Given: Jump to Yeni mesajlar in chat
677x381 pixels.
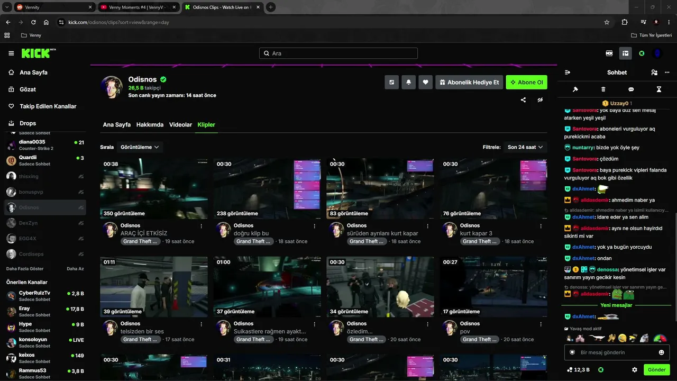Looking at the screenshot, I should pyautogui.click(x=616, y=305).
